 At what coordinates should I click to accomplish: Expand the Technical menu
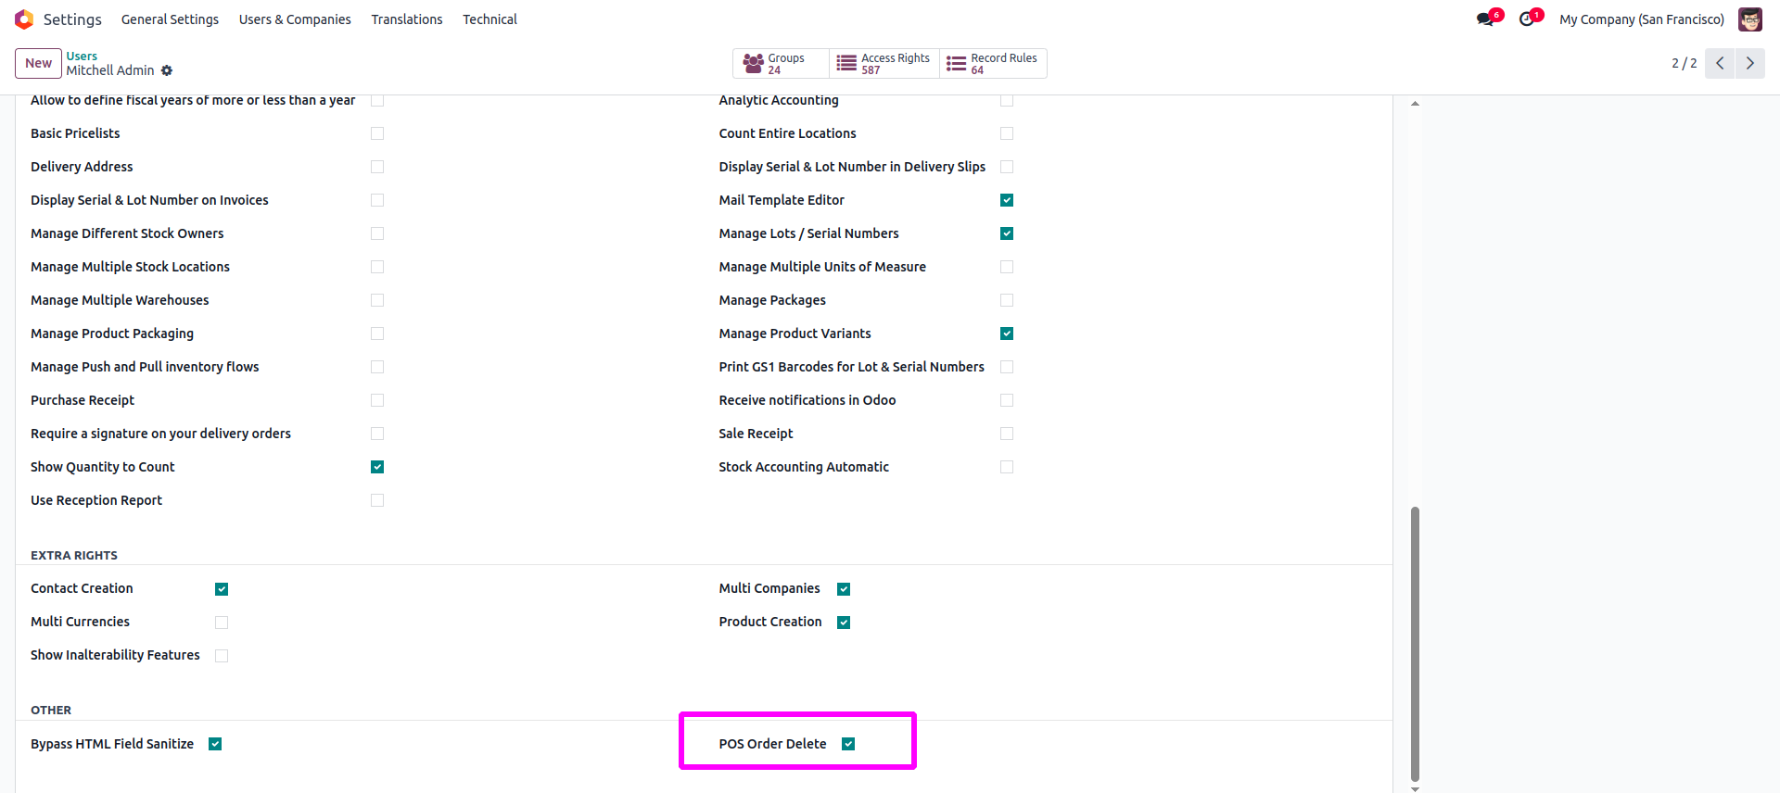point(489,19)
